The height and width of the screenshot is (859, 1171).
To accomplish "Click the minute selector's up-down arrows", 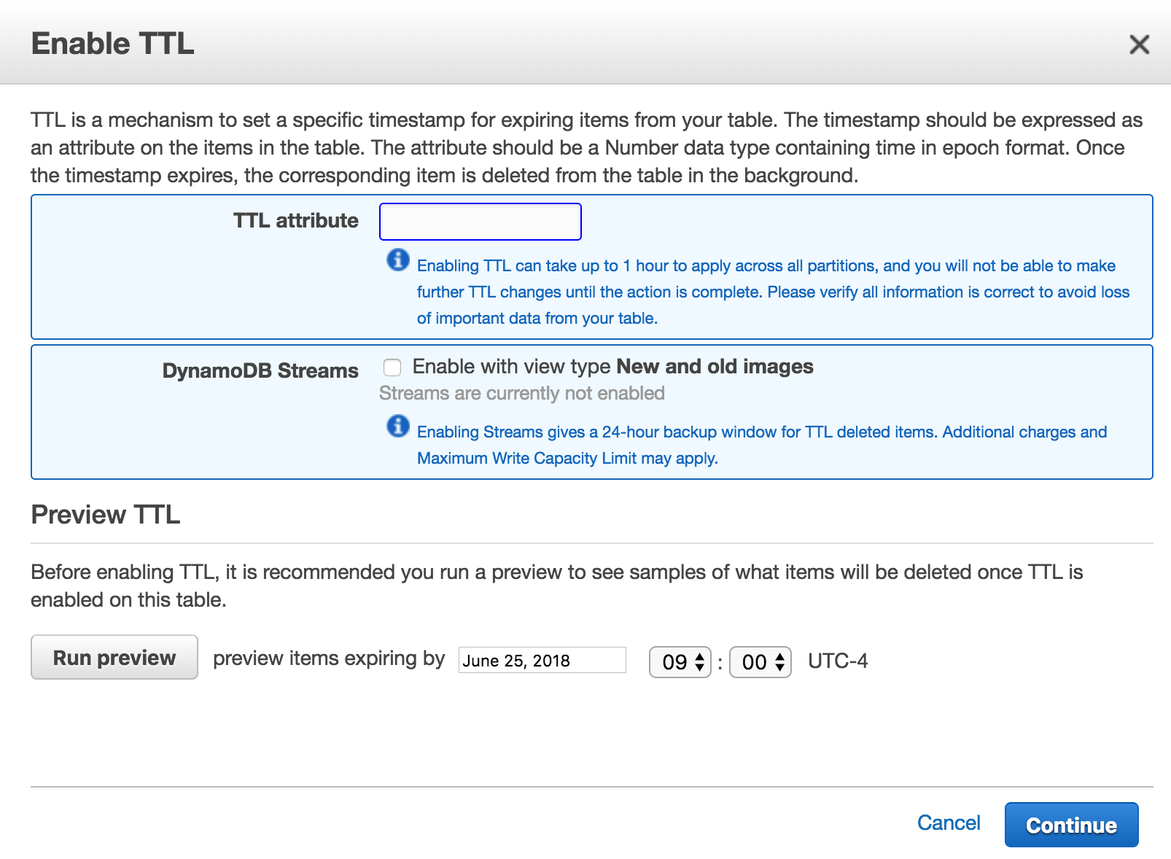I will [780, 662].
